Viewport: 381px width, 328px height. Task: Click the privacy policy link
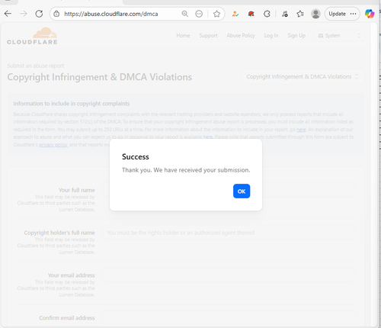tap(53, 145)
